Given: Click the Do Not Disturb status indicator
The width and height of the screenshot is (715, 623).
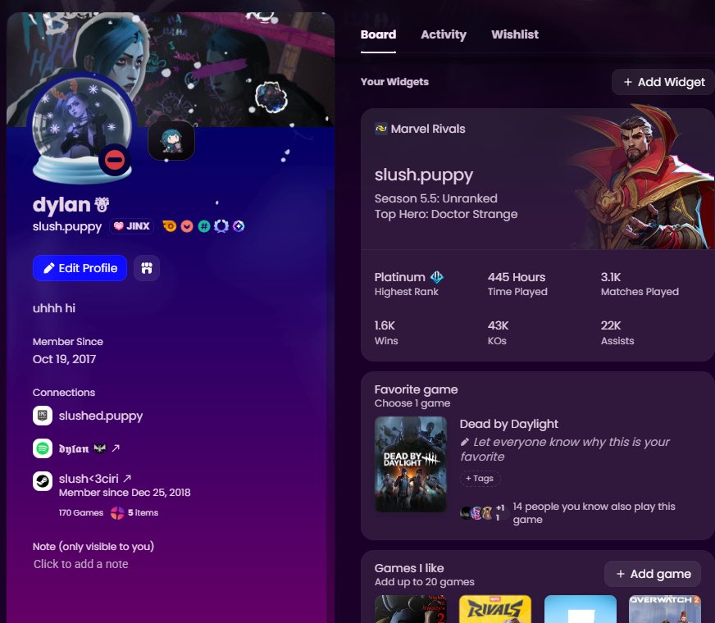Looking at the screenshot, I should click(115, 160).
